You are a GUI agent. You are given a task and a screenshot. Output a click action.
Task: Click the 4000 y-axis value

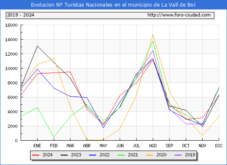13,112
